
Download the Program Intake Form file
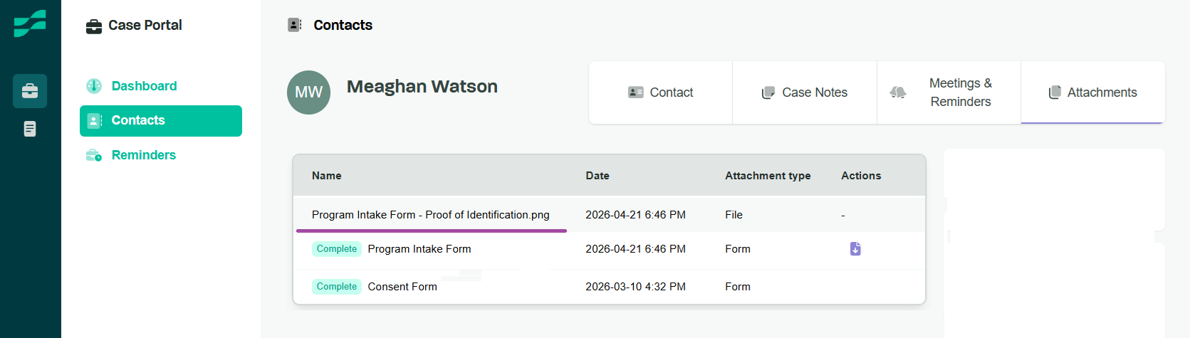click(x=855, y=248)
